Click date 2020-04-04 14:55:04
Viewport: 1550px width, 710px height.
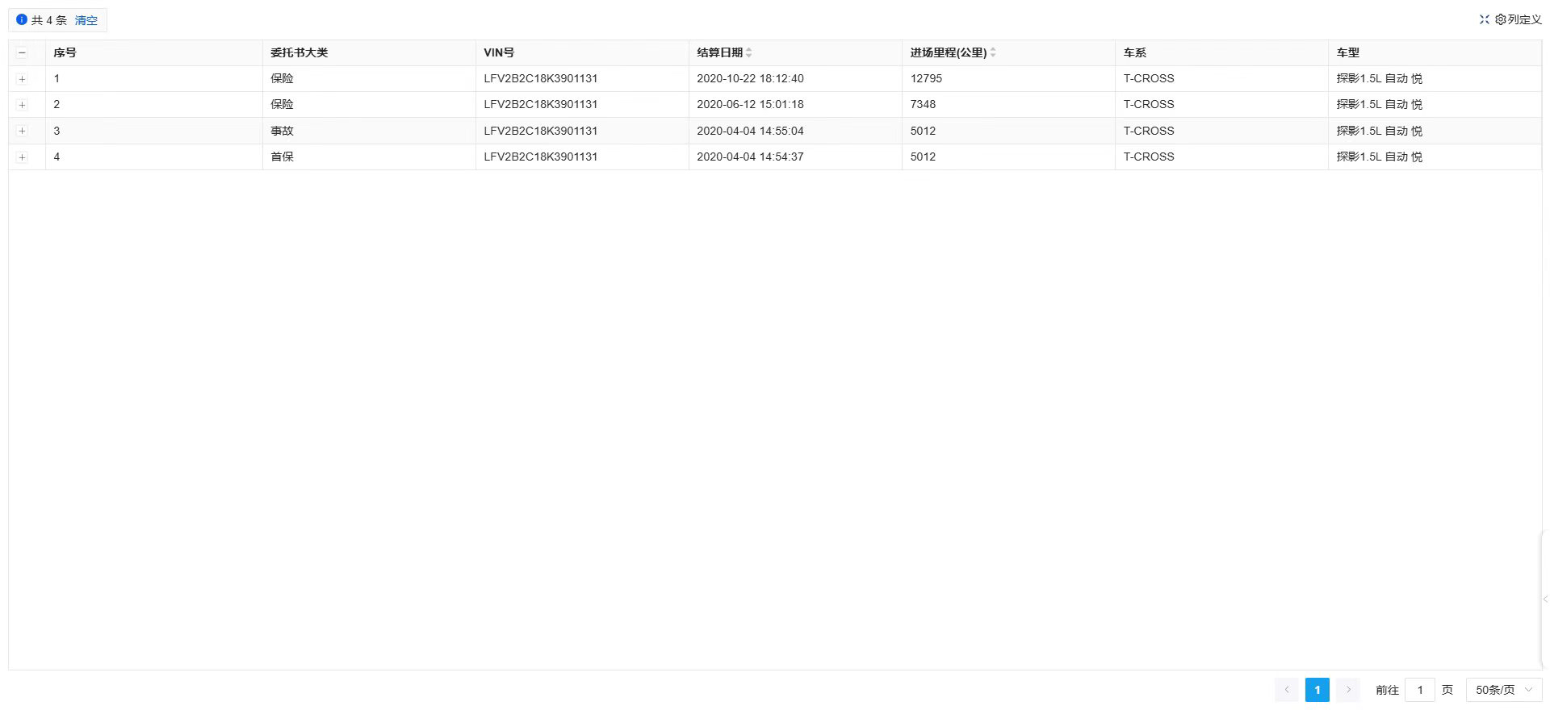[750, 131]
